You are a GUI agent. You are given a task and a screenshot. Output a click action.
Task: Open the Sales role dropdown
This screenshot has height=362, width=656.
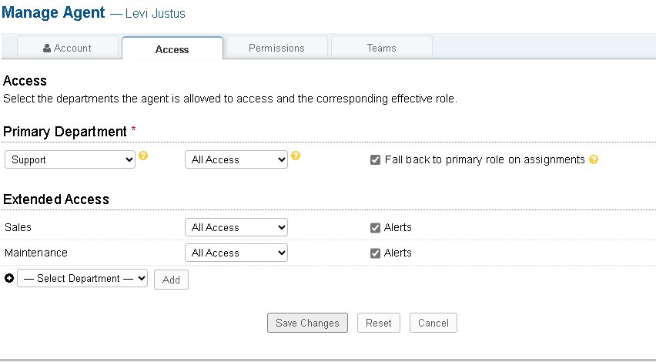[x=236, y=227]
